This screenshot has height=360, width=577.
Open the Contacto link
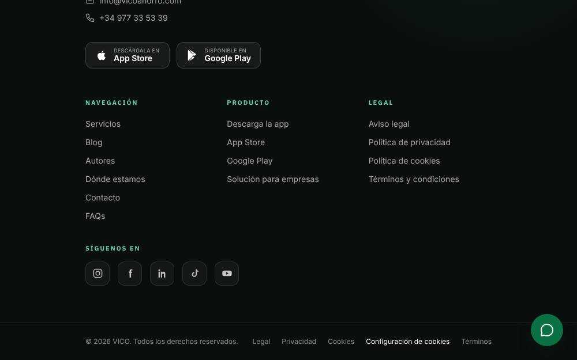[103, 197]
